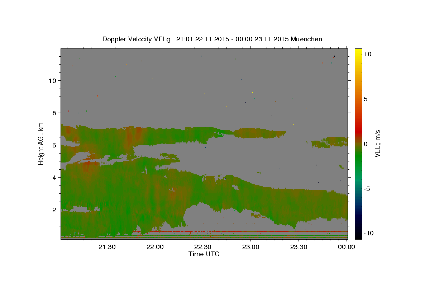
Task: Click the height tick label '2'
Action: pyautogui.click(x=54, y=210)
